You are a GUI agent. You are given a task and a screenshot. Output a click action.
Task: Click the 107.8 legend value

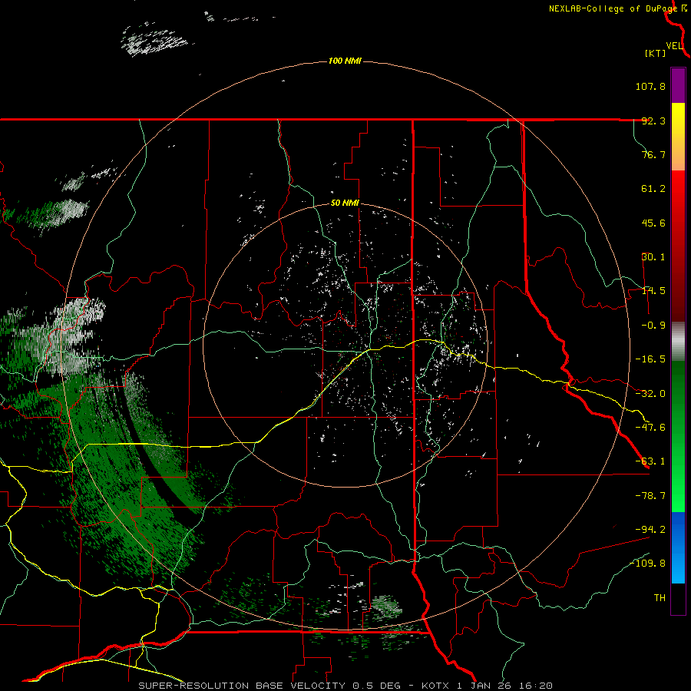(x=650, y=86)
